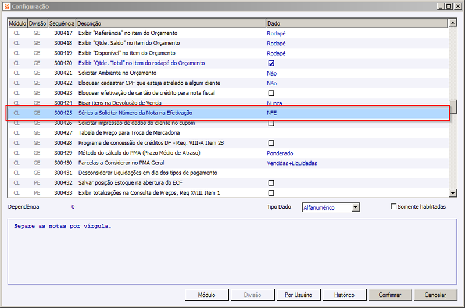Select row 300430 Parcelas a Considerar no PMA

(228, 163)
